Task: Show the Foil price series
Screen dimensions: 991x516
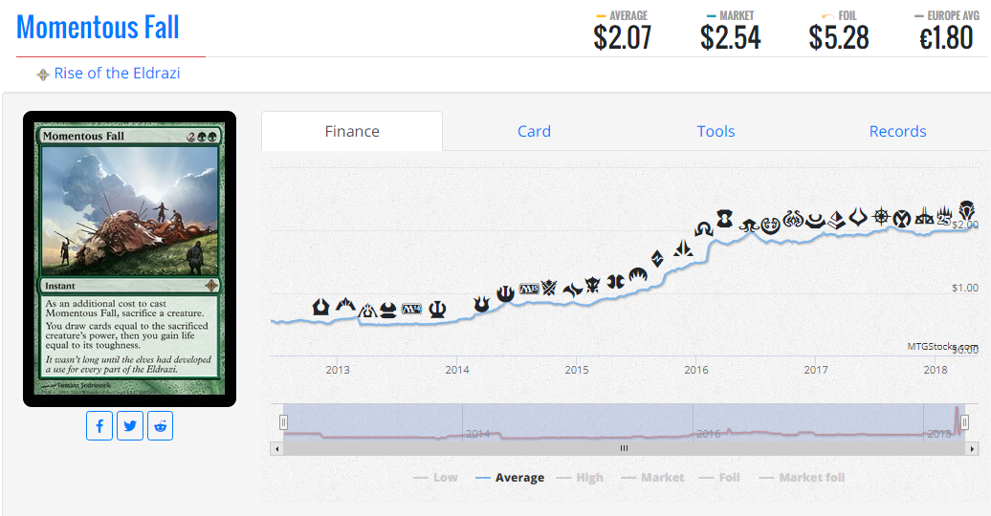Action: point(720,478)
